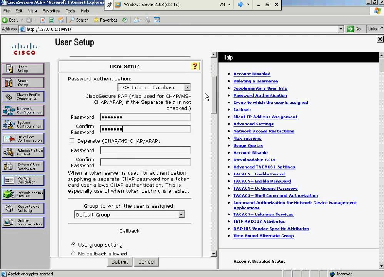Close the help panel with the X
The width and height of the screenshot is (384, 277).
coord(380,39)
